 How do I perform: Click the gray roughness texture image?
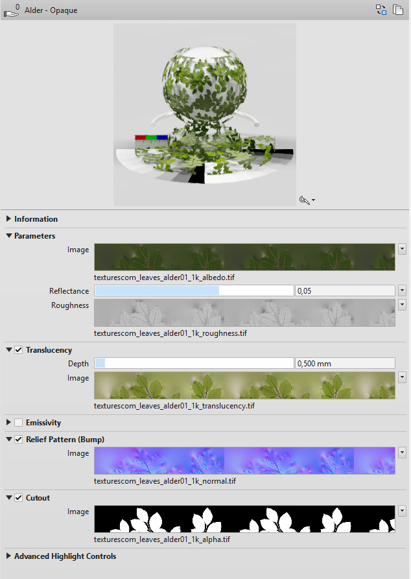coord(244,313)
